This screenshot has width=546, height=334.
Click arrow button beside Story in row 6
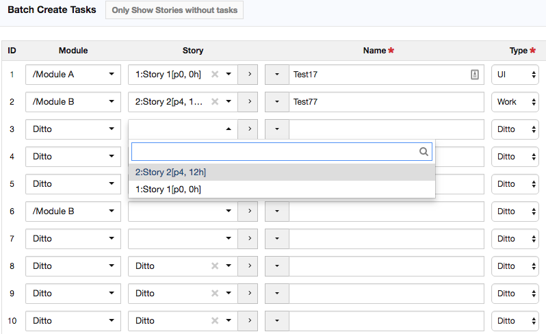248,211
